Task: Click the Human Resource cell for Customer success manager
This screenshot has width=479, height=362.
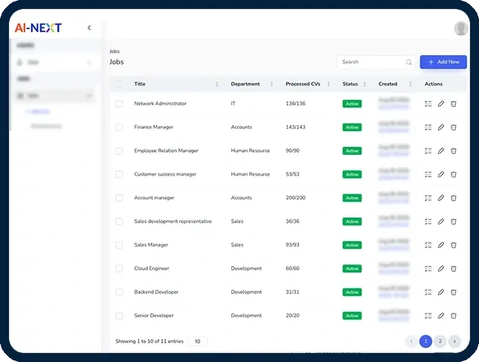Action: (250, 174)
